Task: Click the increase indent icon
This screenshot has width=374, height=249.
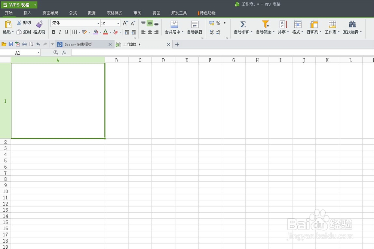Action: 134,32
